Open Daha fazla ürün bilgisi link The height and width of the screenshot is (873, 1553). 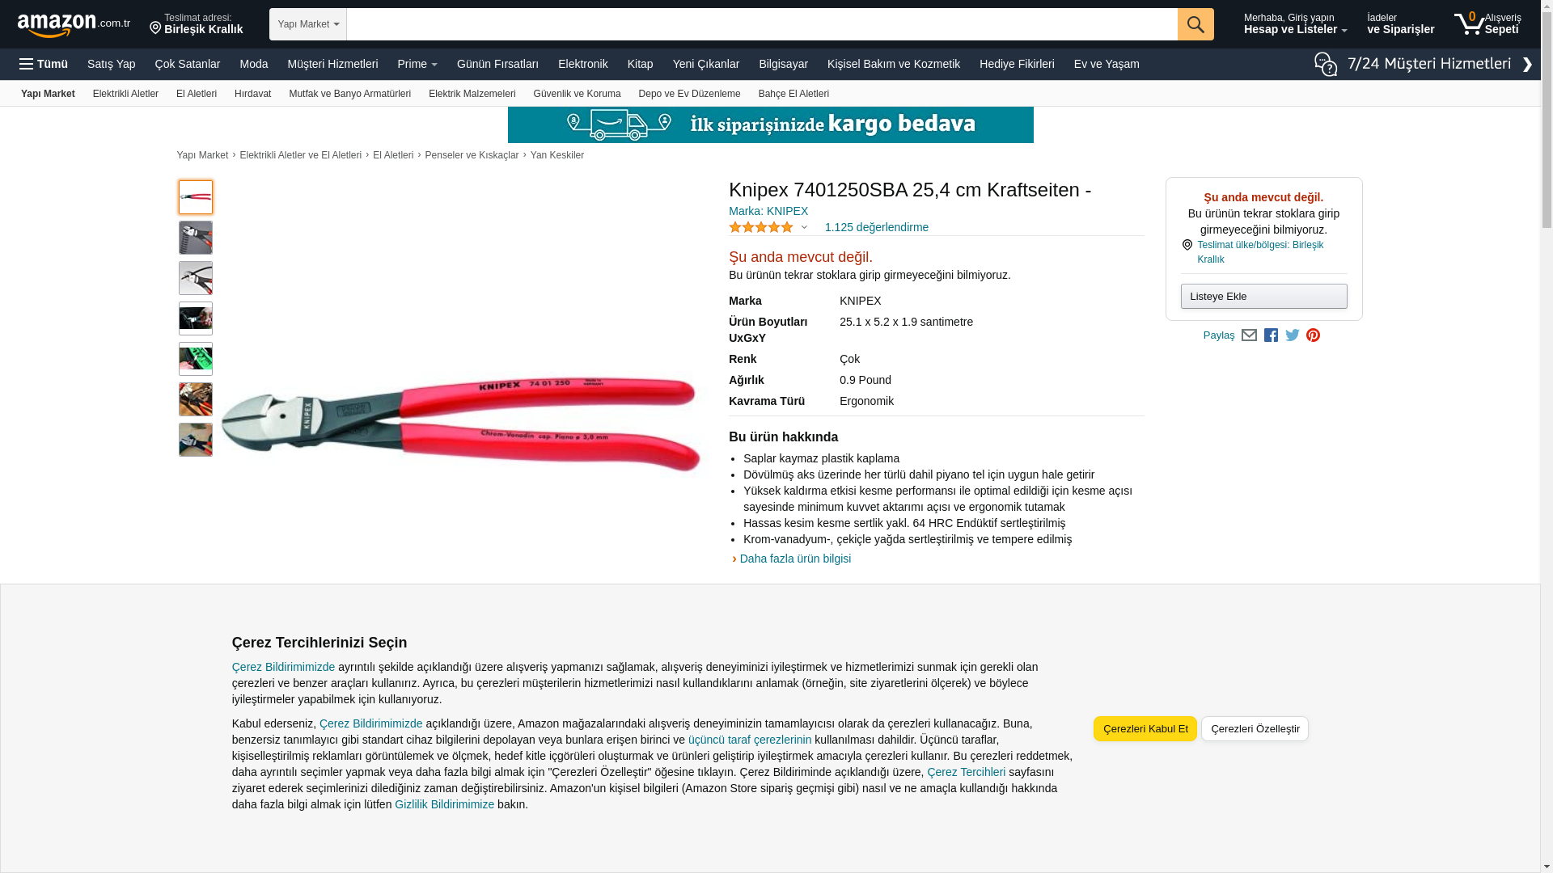795,559
